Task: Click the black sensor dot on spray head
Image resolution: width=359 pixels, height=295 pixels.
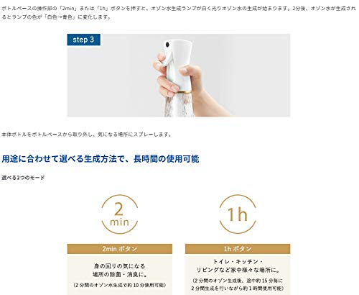Action: (167, 45)
